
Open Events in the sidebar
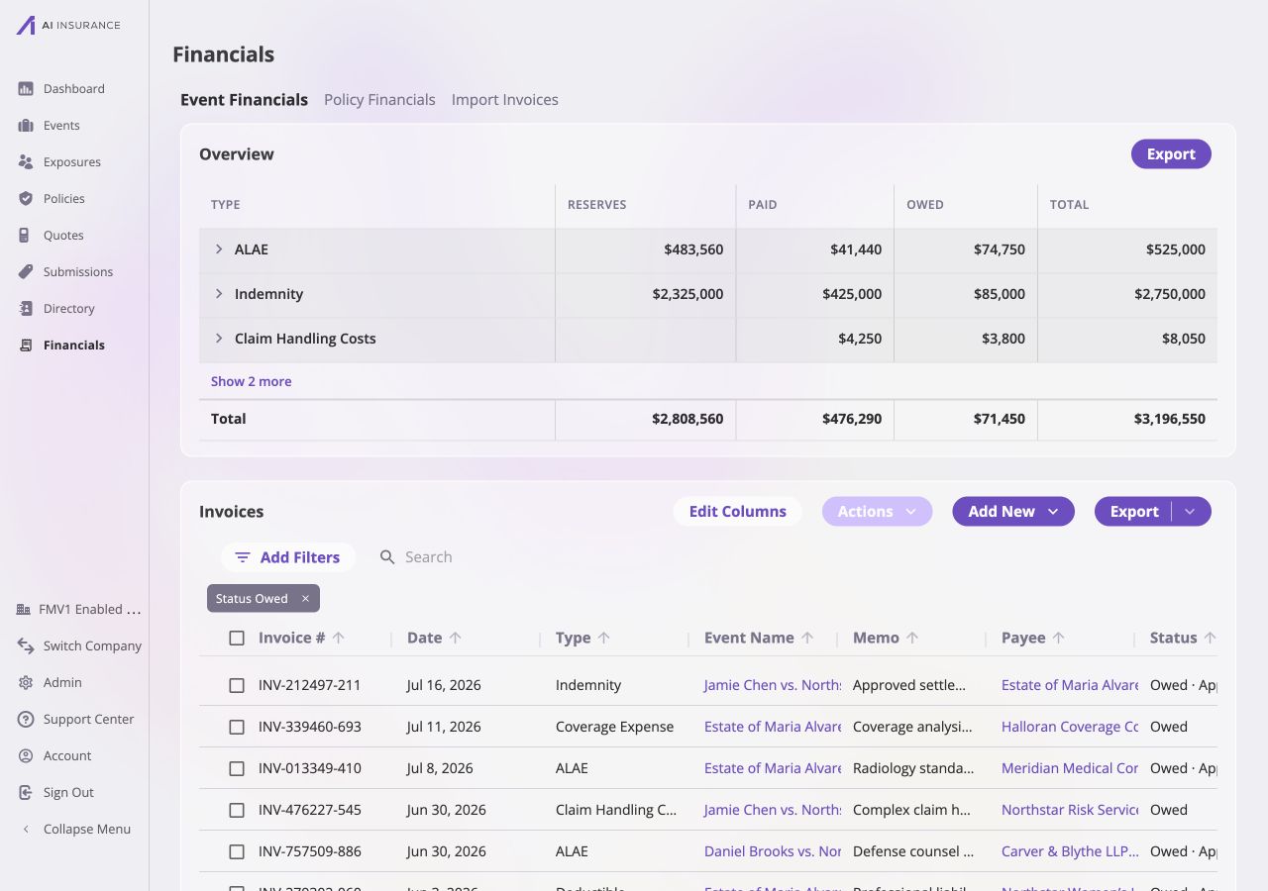pyautogui.click(x=61, y=126)
